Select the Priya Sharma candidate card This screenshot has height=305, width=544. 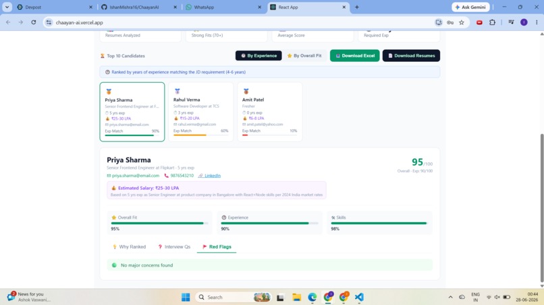coord(132,112)
